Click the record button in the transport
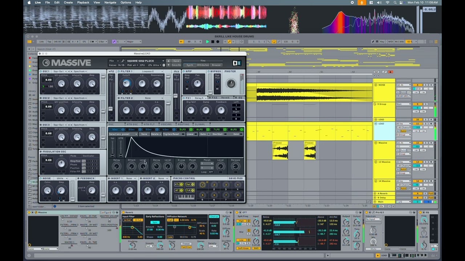This screenshot has height=261, width=465. [218, 42]
